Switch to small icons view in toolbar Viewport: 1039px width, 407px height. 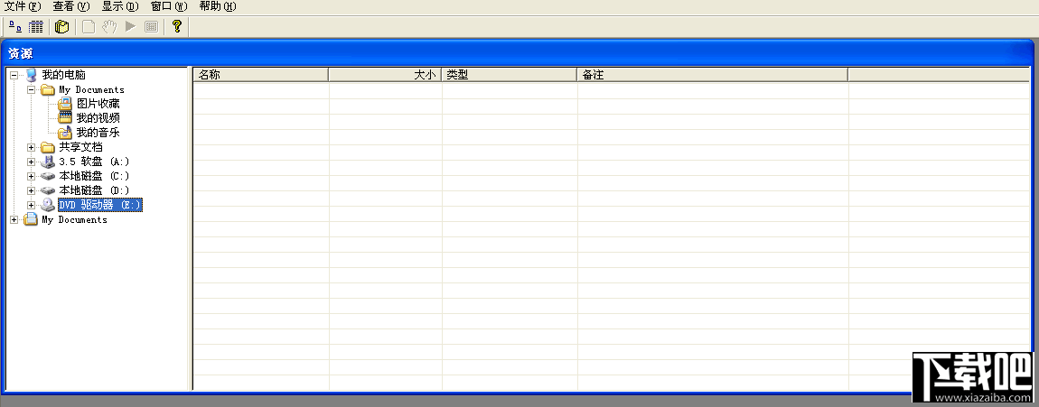14,26
